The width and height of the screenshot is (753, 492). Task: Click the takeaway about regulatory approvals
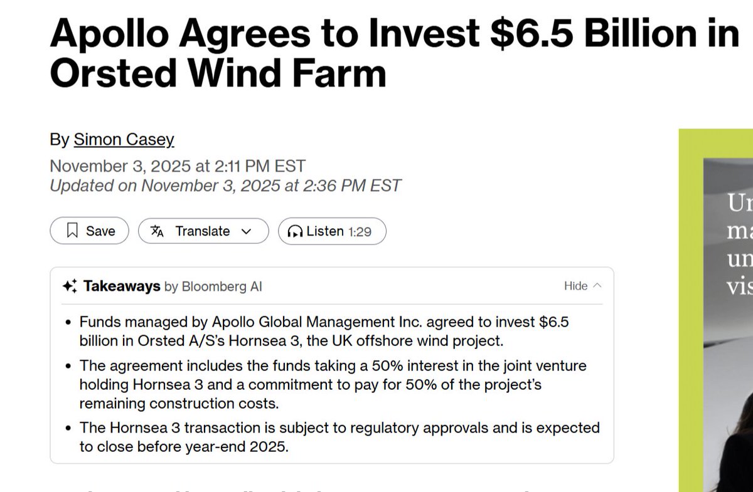tap(339, 437)
